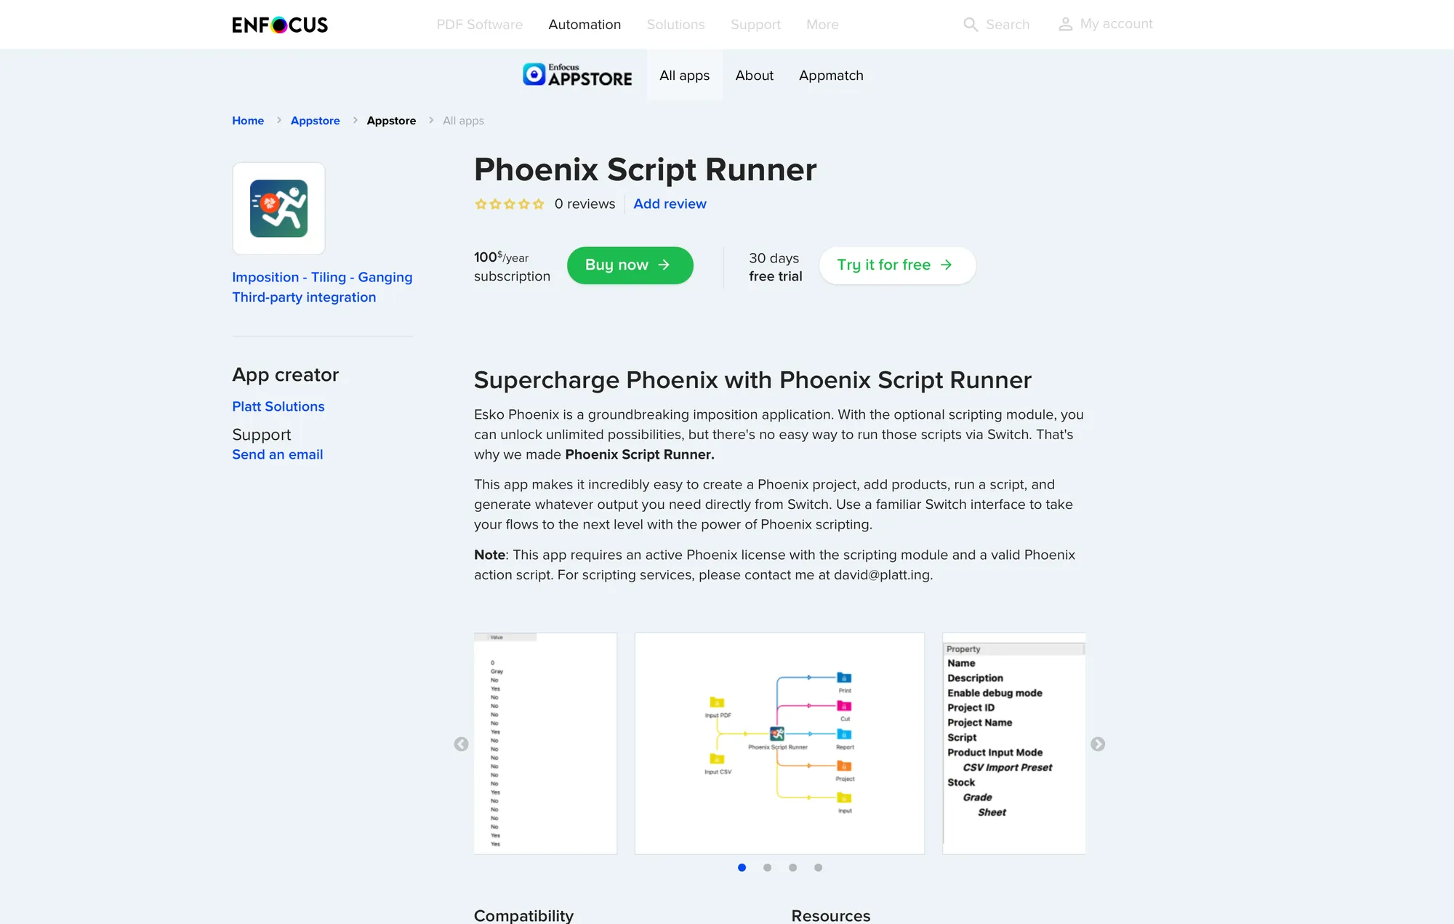Click the Phoenix Script Runner app icon

[x=278, y=209]
